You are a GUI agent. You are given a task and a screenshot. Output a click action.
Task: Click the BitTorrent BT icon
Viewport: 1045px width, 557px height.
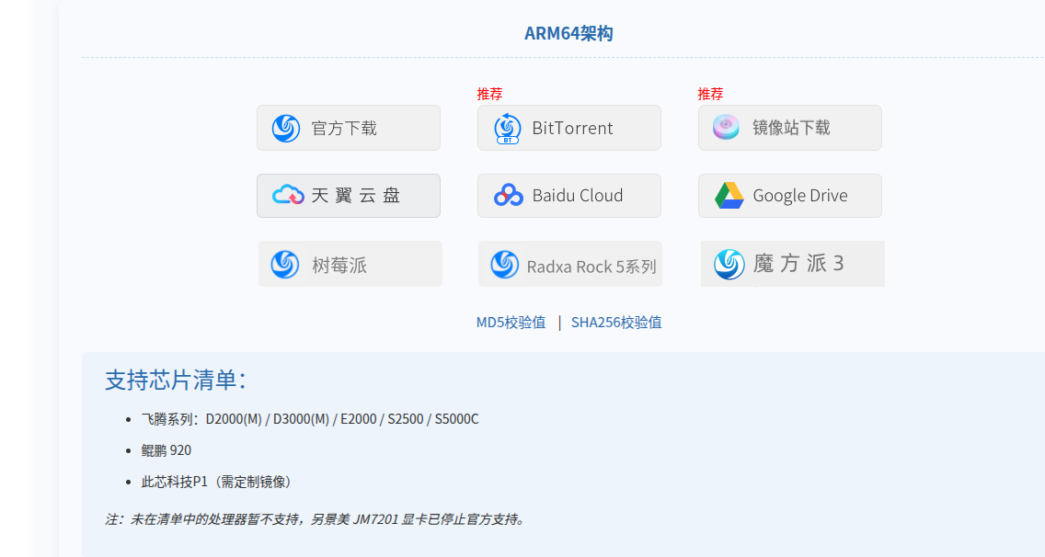tap(507, 128)
